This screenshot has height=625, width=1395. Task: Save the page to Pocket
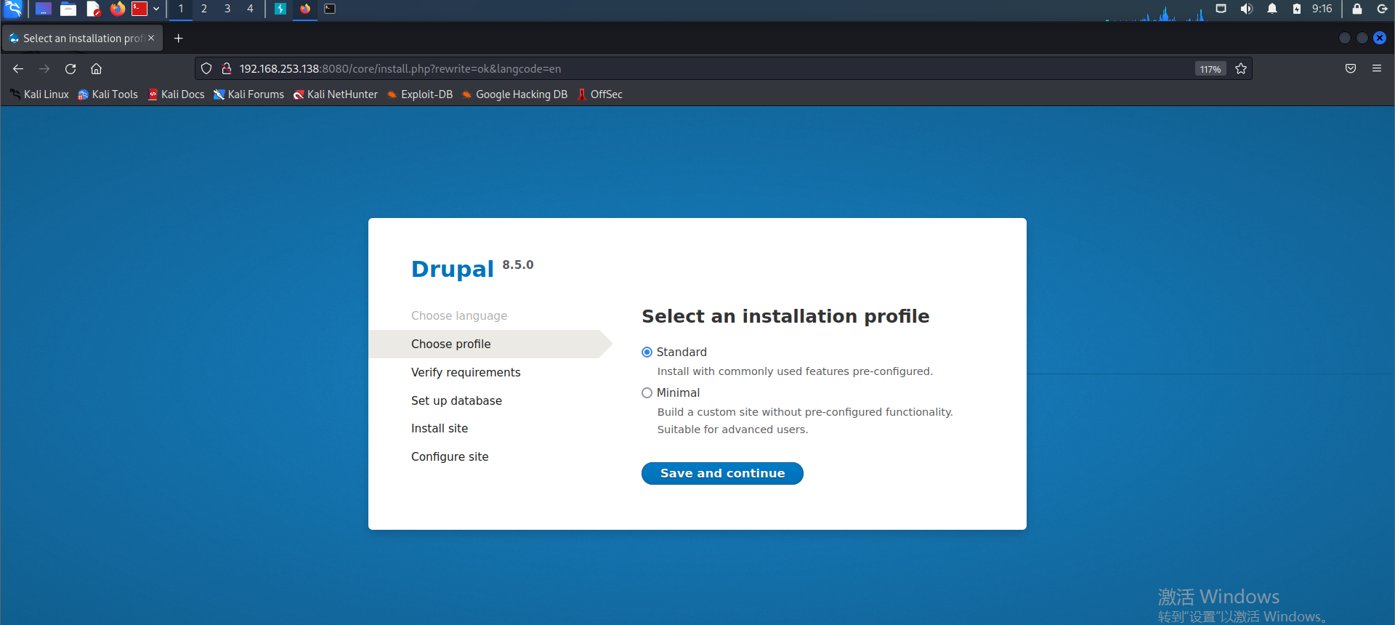point(1351,68)
